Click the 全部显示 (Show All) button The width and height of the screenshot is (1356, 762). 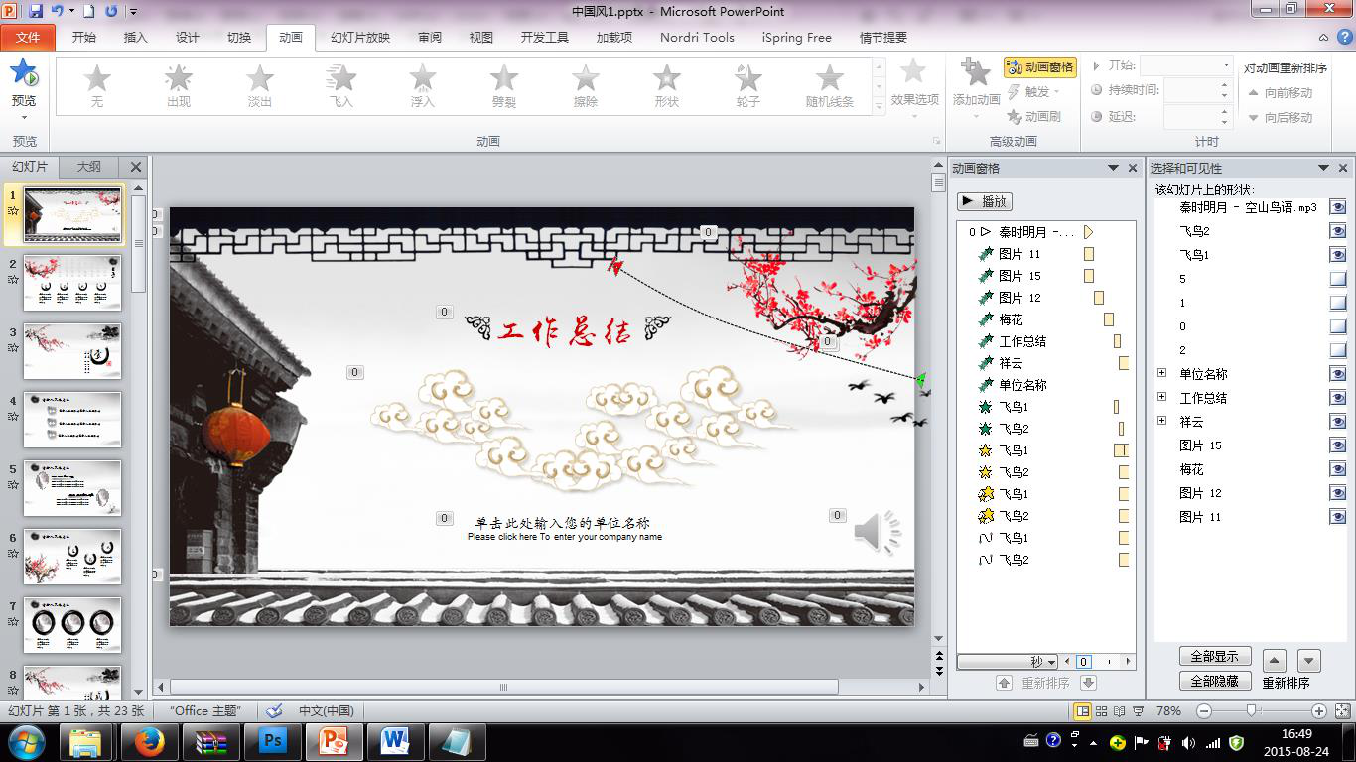click(x=1215, y=657)
